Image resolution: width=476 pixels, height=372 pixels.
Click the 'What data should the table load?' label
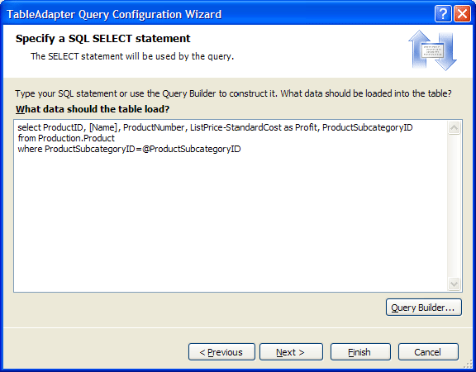point(93,109)
